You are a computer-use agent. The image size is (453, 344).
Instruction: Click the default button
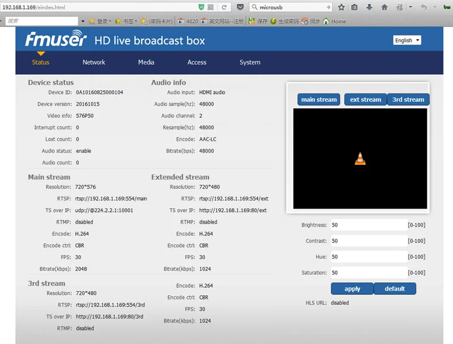(x=395, y=288)
